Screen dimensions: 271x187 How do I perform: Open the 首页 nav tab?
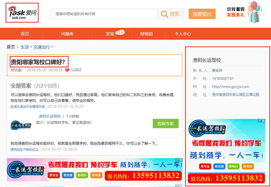(25, 34)
